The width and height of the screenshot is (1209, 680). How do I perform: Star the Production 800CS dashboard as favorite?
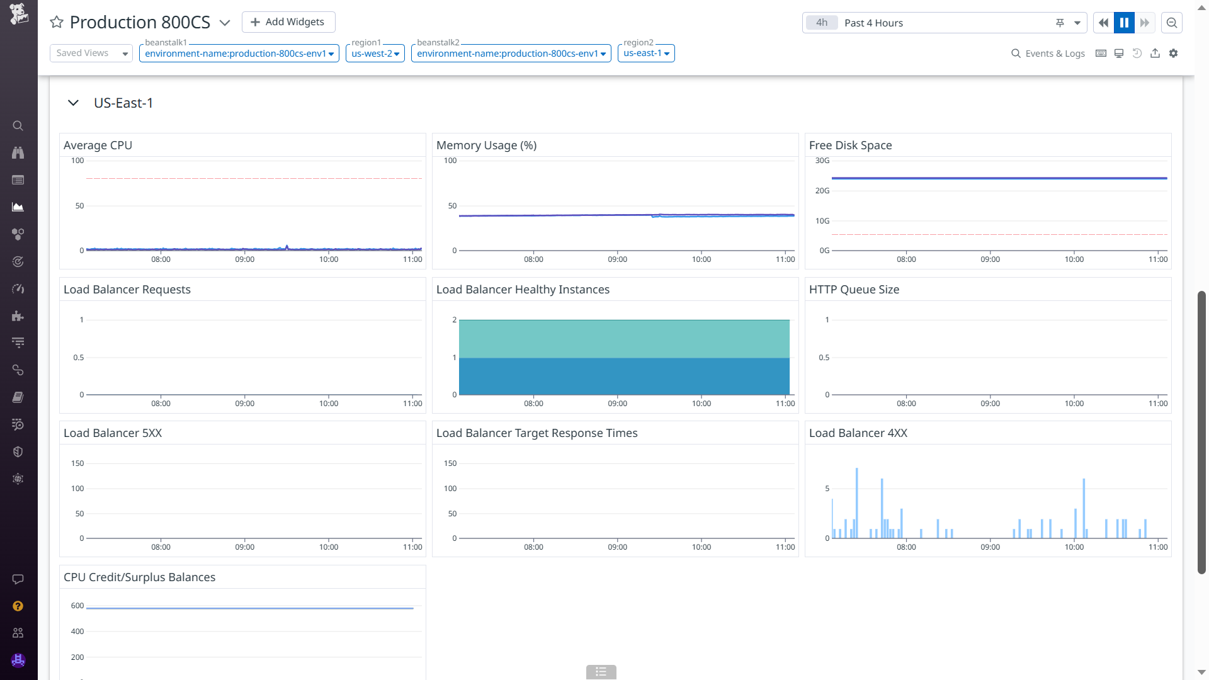(57, 23)
